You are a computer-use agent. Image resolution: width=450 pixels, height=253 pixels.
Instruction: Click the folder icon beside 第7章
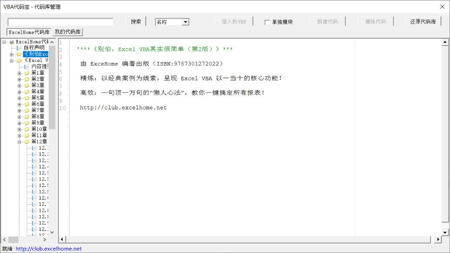click(x=27, y=110)
